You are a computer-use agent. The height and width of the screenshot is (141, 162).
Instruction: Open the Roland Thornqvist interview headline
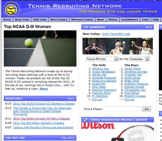pyautogui.click(x=42, y=111)
